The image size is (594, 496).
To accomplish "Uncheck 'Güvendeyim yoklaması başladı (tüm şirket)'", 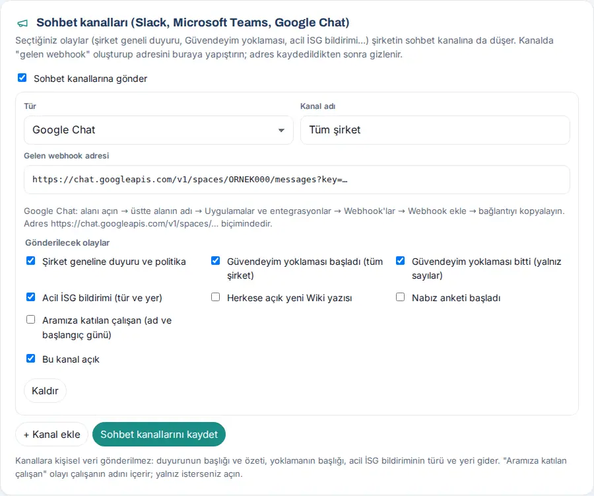I will (x=216, y=261).
